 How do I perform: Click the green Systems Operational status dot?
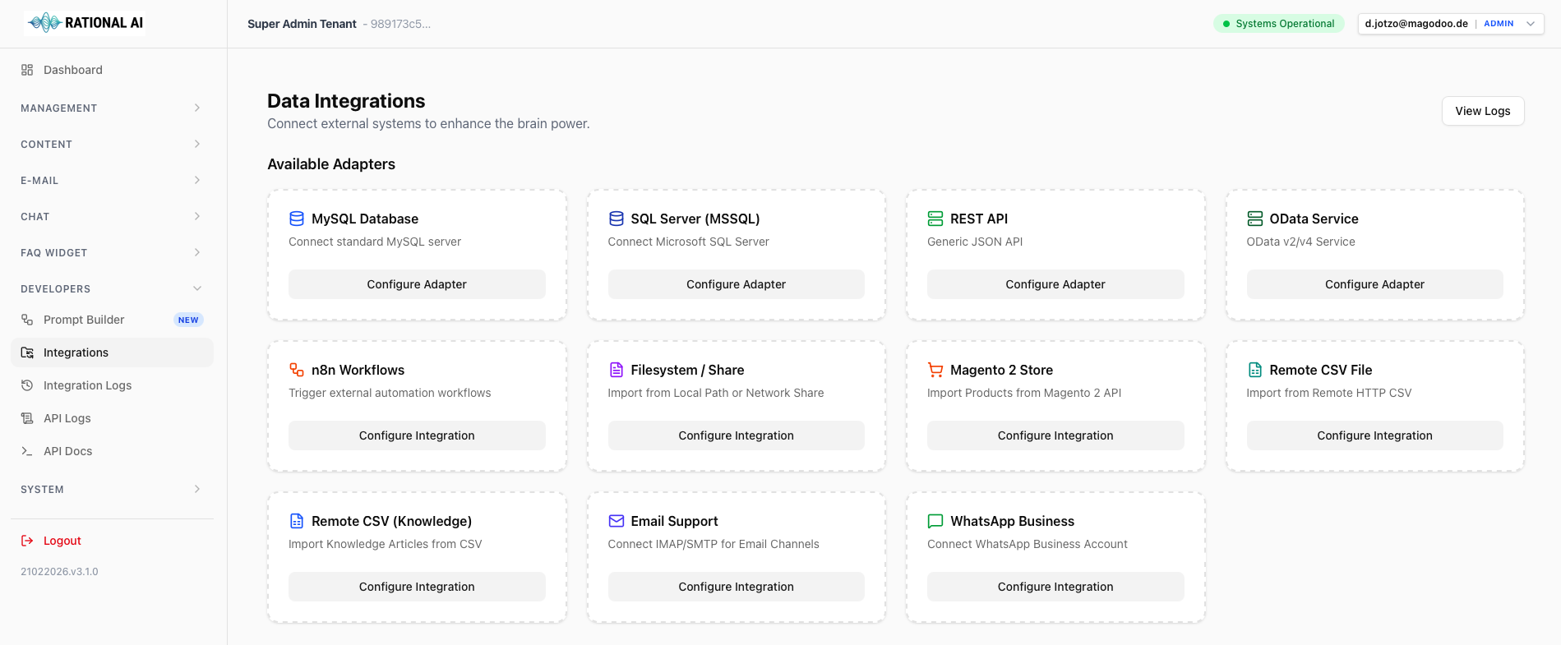point(1226,24)
